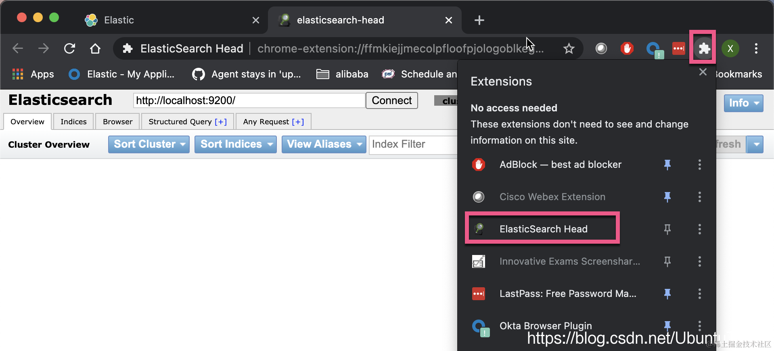
Task: Expand the Refresh interval arrow
Action: [x=755, y=144]
